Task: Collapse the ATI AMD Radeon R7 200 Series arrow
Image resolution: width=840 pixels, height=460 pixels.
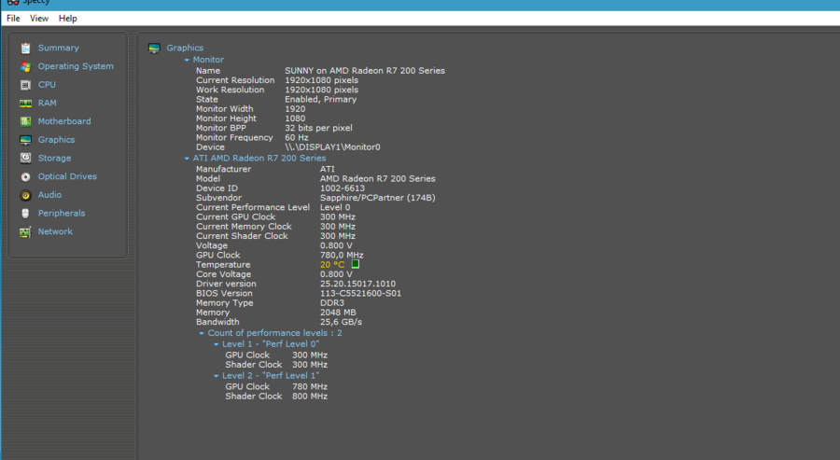Action: 187,159
